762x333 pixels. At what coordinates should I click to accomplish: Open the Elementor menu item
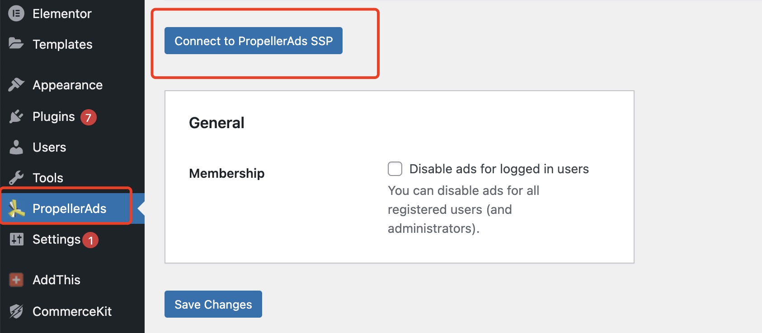62,14
